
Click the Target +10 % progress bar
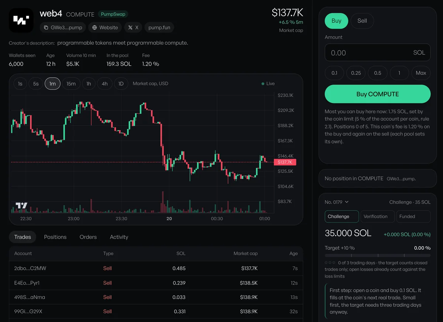(x=378, y=255)
